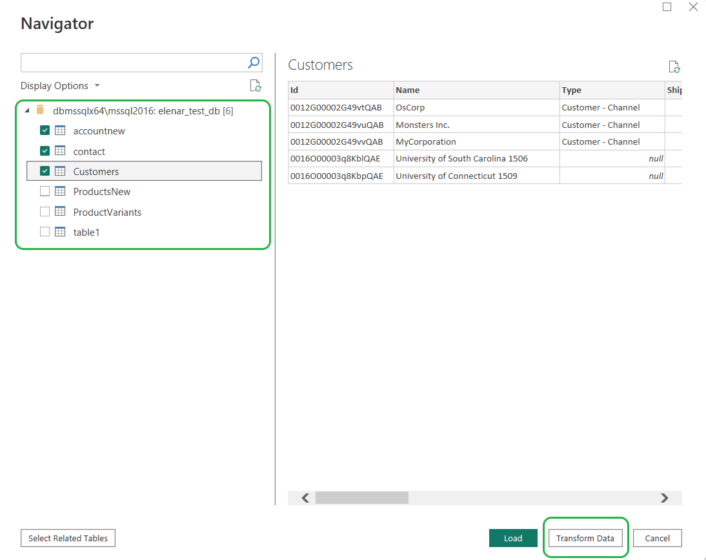This screenshot has width=706, height=560.
Task: Click Select Related Tables
Action: [68, 538]
